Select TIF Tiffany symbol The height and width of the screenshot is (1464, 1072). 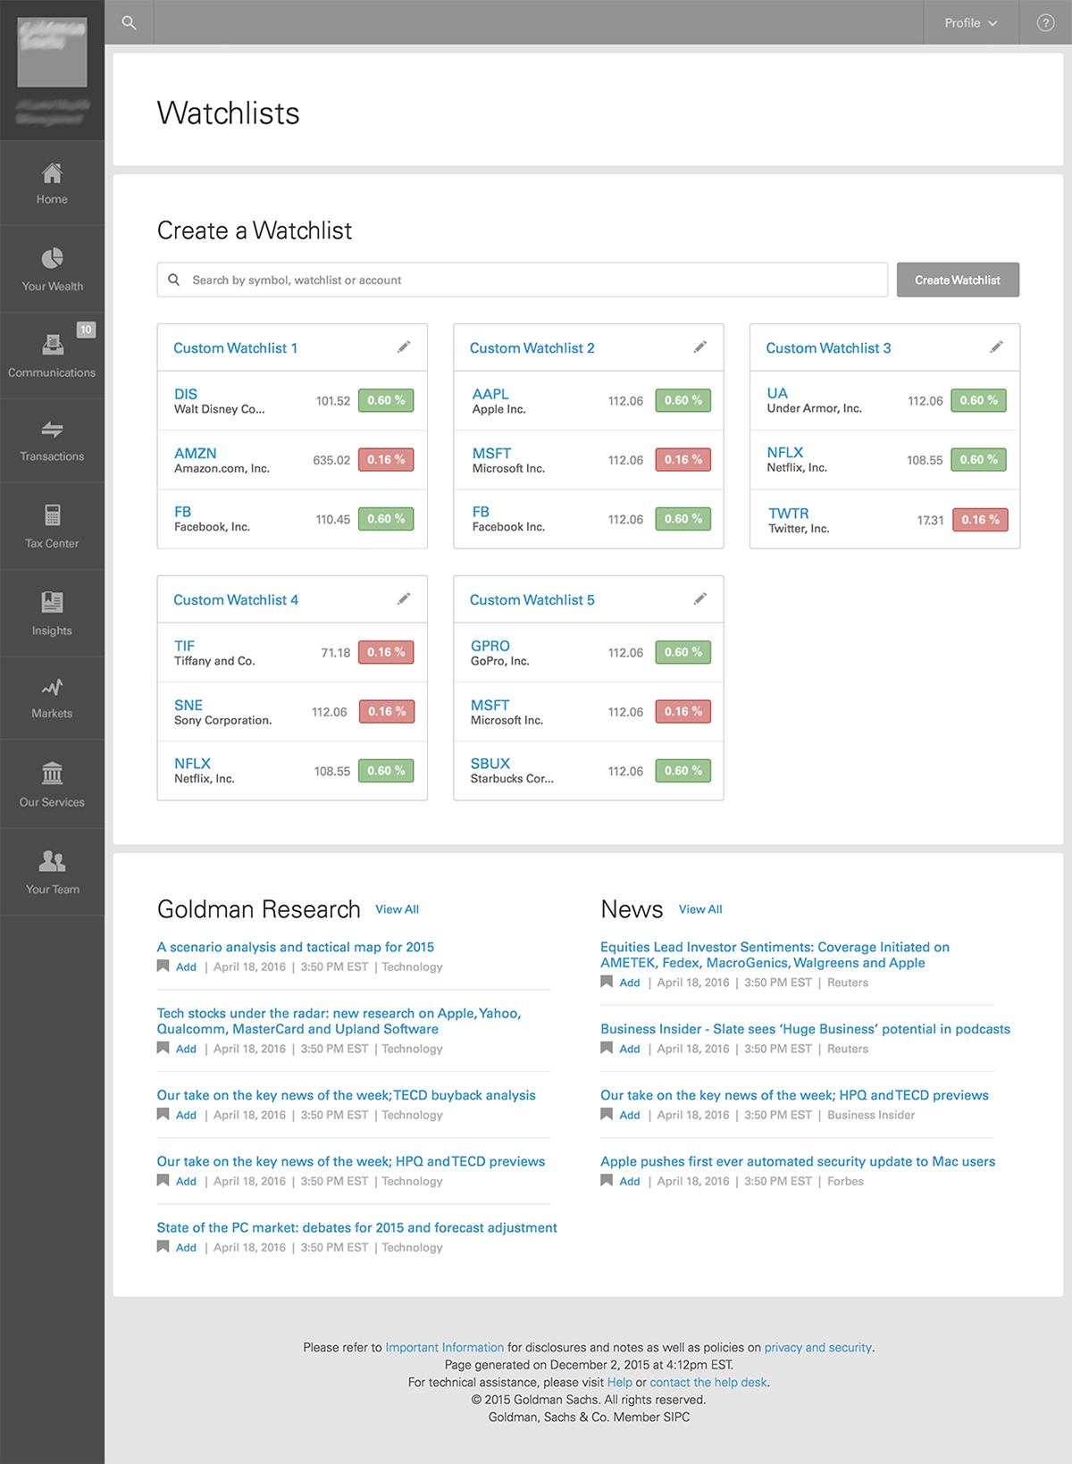coord(184,646)
